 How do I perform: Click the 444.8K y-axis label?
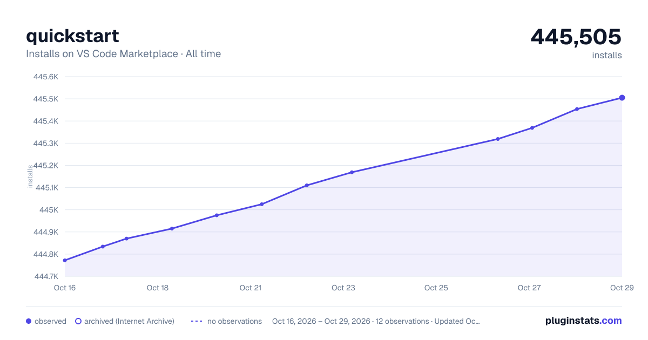point(46,254)
